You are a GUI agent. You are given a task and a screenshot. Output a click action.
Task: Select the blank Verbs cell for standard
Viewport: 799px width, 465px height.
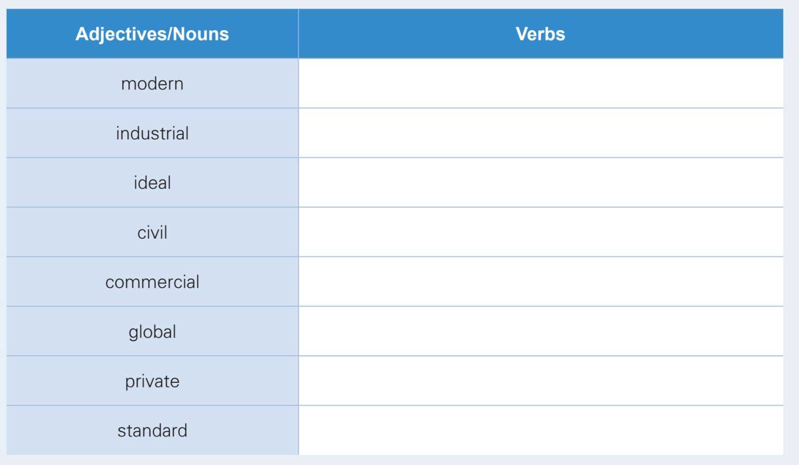[540, 431]
